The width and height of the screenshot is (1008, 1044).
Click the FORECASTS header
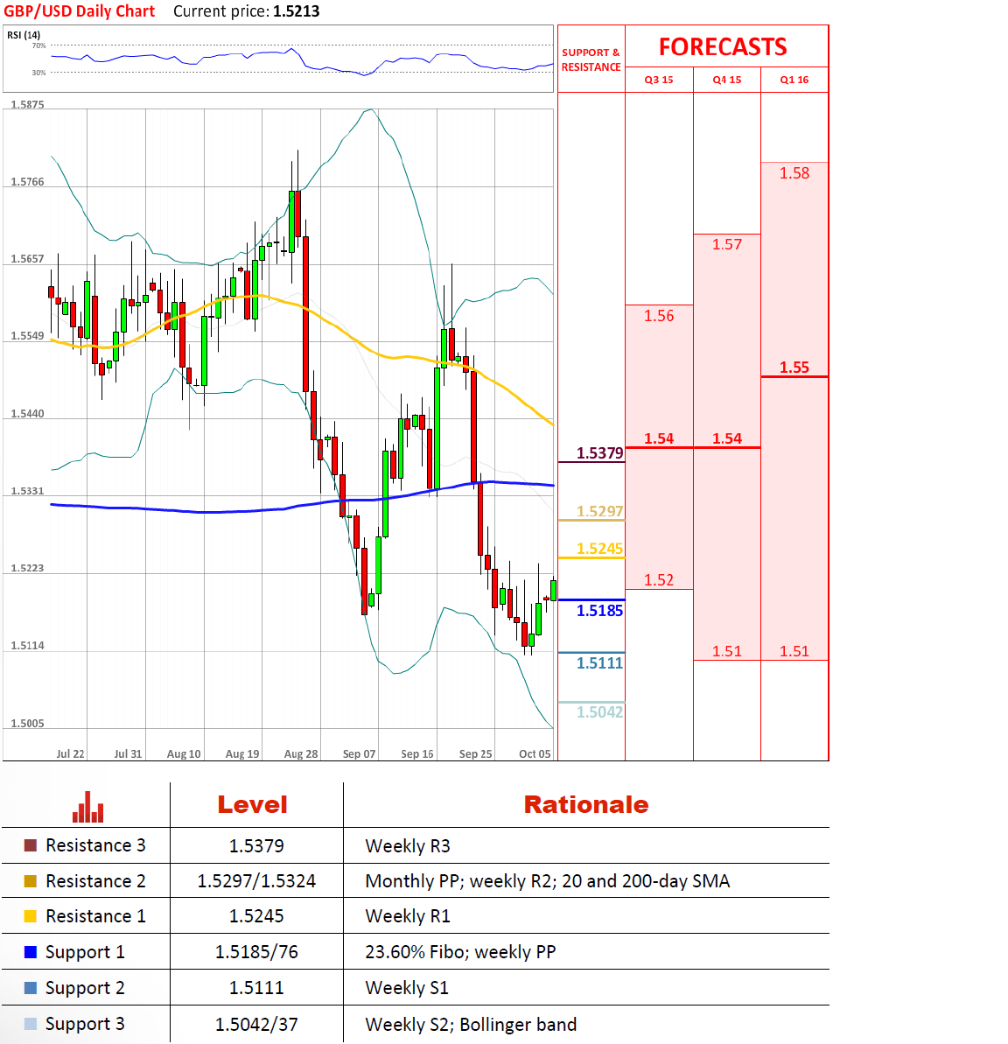(x=723, y=46)
